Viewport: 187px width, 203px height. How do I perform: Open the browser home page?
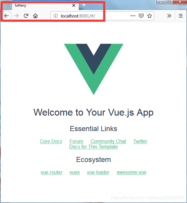point(35,16)
